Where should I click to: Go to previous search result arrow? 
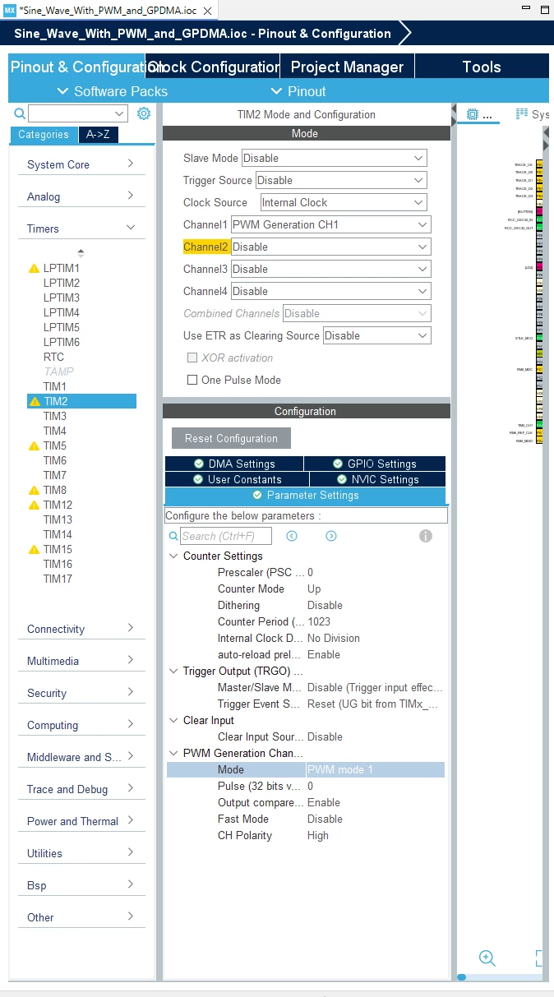[292, 536]
